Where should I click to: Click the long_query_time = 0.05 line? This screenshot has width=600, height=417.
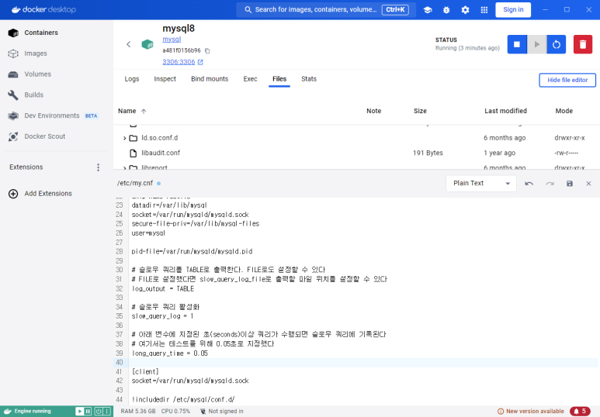(x=169, y=353)
